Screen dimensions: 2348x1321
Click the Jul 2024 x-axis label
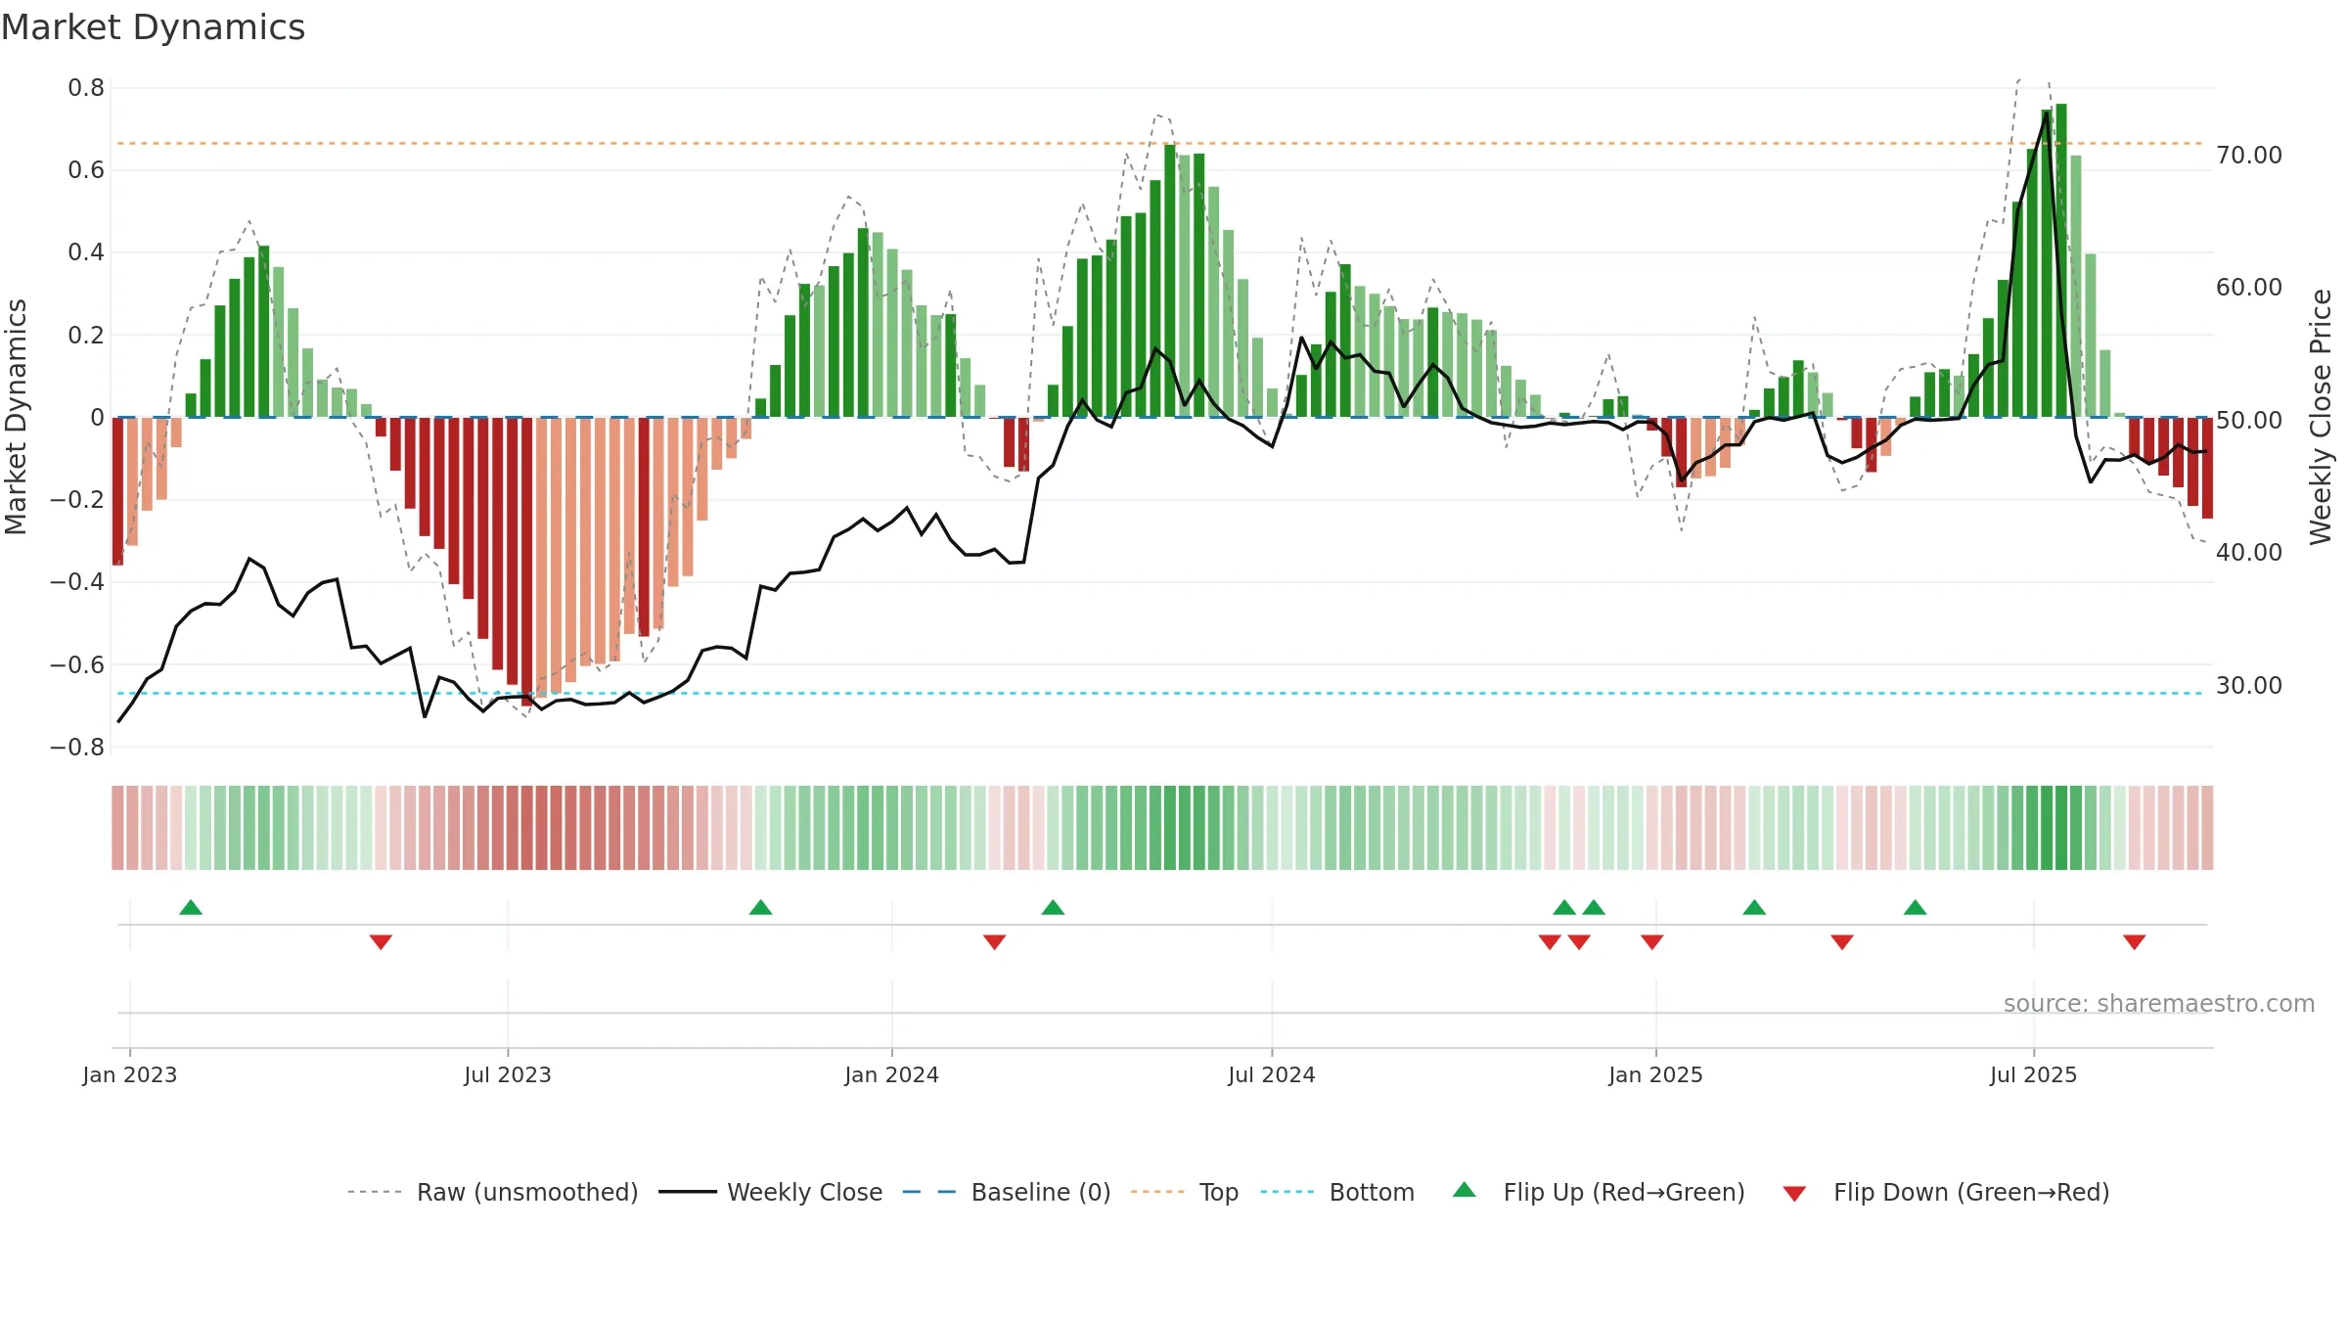click(1272, 1075)
